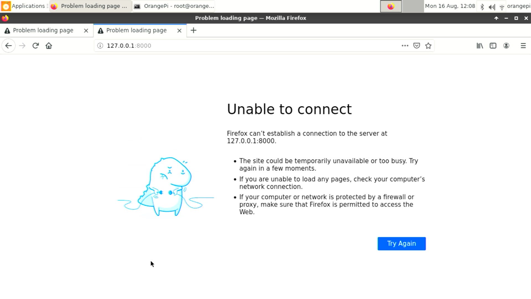The height and width of the screenshot is (299, 531).
Task: Open the Applications menu
Action: [x=24, y=6]
